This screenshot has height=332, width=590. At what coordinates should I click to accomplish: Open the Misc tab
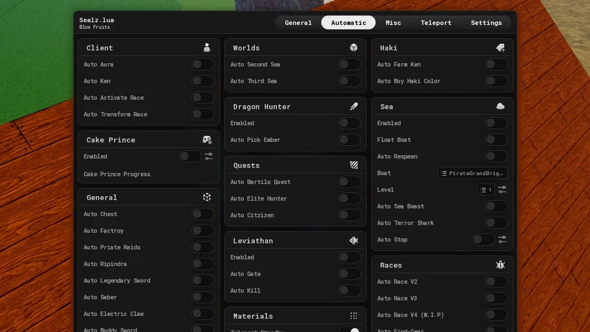pyautogui.click(x=393, y=23)
